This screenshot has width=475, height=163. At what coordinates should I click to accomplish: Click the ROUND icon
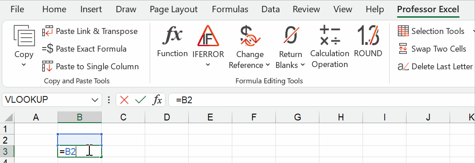click(x=368, y=35)
